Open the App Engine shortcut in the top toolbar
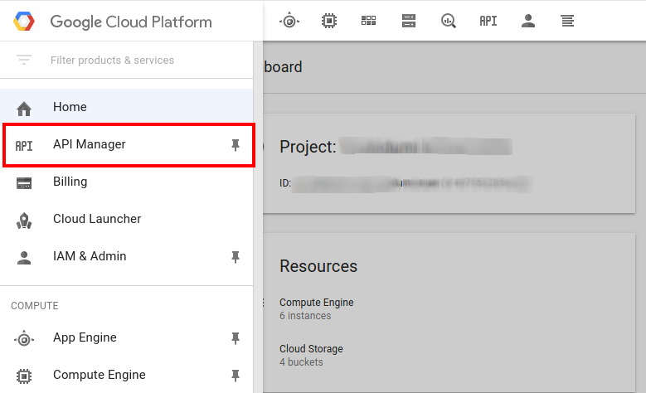Image resolution: width=646 pixels, height=393 pixels. [289, 21]
